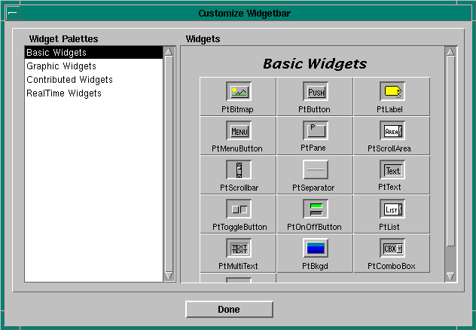
Task: Click the PtScrollArea widget icon
Action: (x=392, y=131)
